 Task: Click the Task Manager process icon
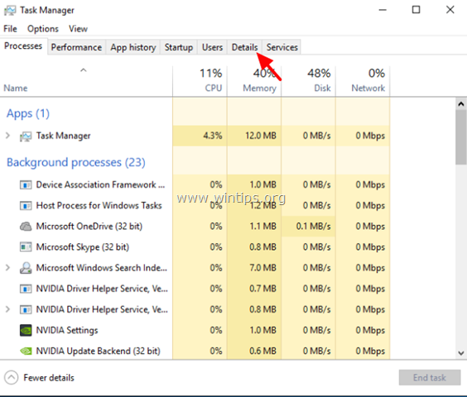[26, 136]
